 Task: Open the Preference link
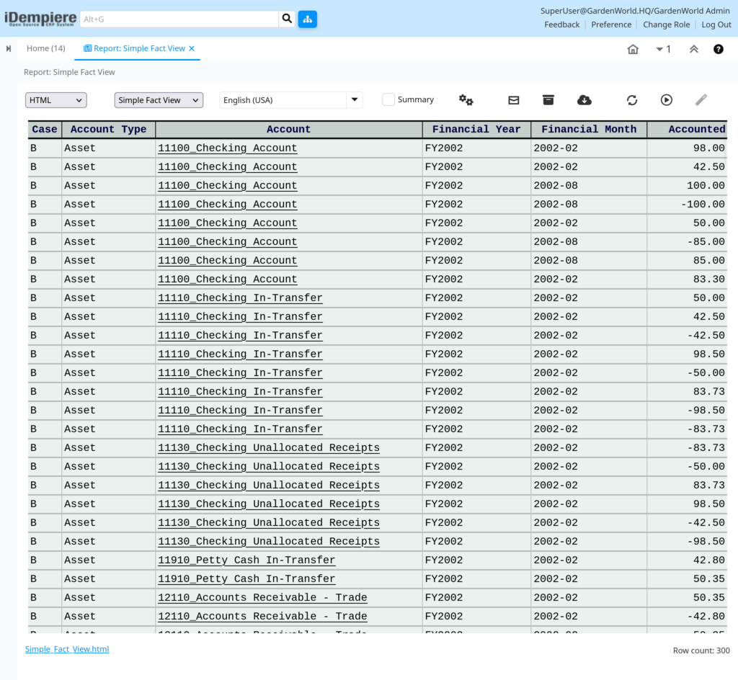click(611, 24)
